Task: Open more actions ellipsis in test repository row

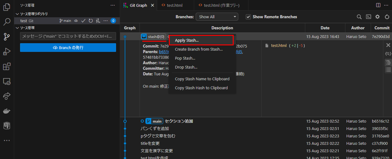Action: coord(106,21)
